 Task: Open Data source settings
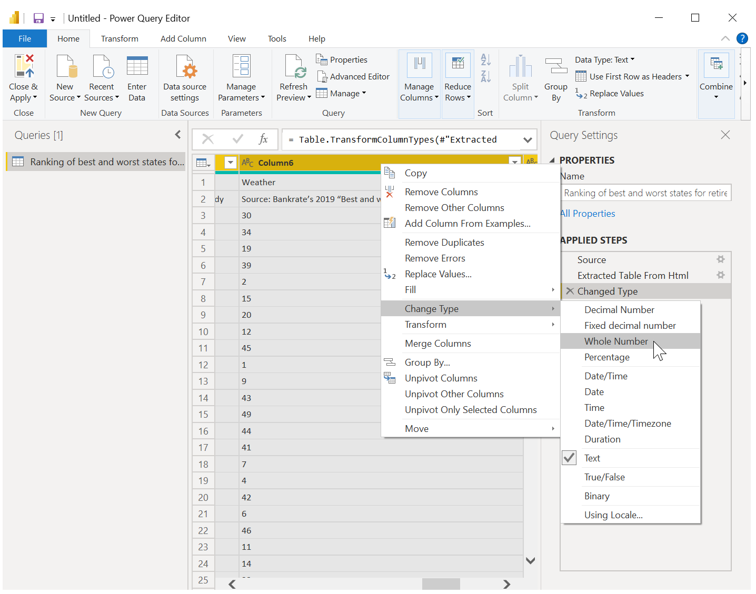pyautogui.click(x=185, y=79)
